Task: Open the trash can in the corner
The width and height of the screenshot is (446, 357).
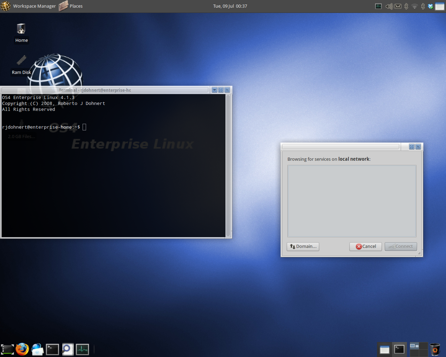Action: point(435,349)
